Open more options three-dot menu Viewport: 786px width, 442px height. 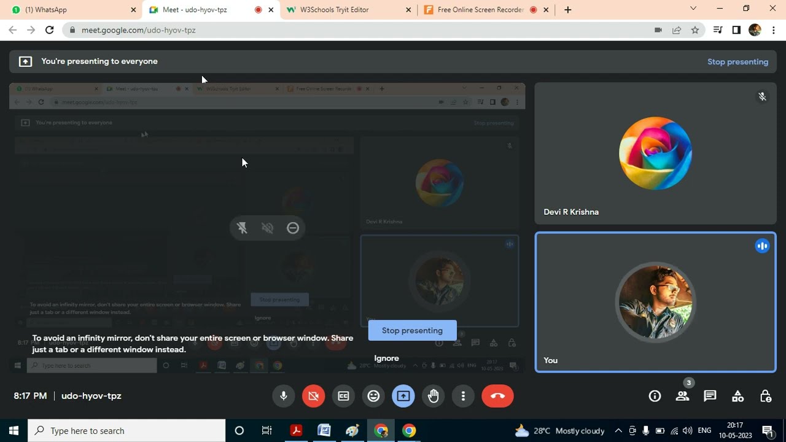point(464,396)
